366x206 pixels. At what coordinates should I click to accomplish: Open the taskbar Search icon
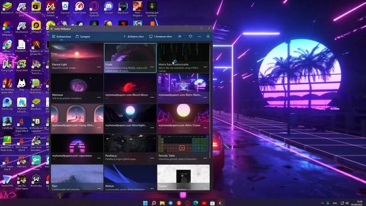(x=154, y=203)
